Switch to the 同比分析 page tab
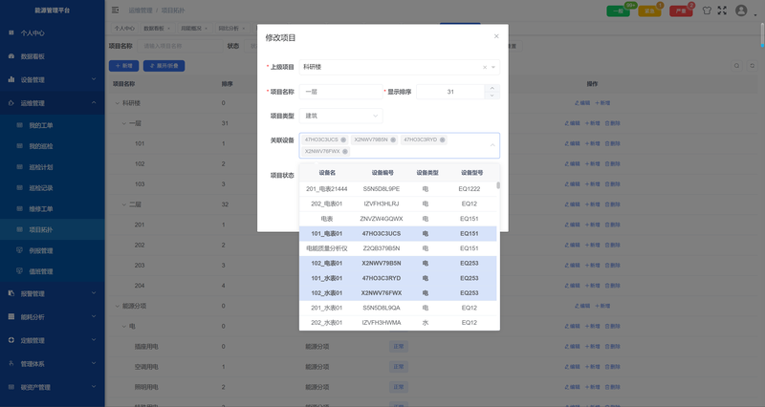Image resolution: width=765 pixels, height=407 pixels. [231, 29]
